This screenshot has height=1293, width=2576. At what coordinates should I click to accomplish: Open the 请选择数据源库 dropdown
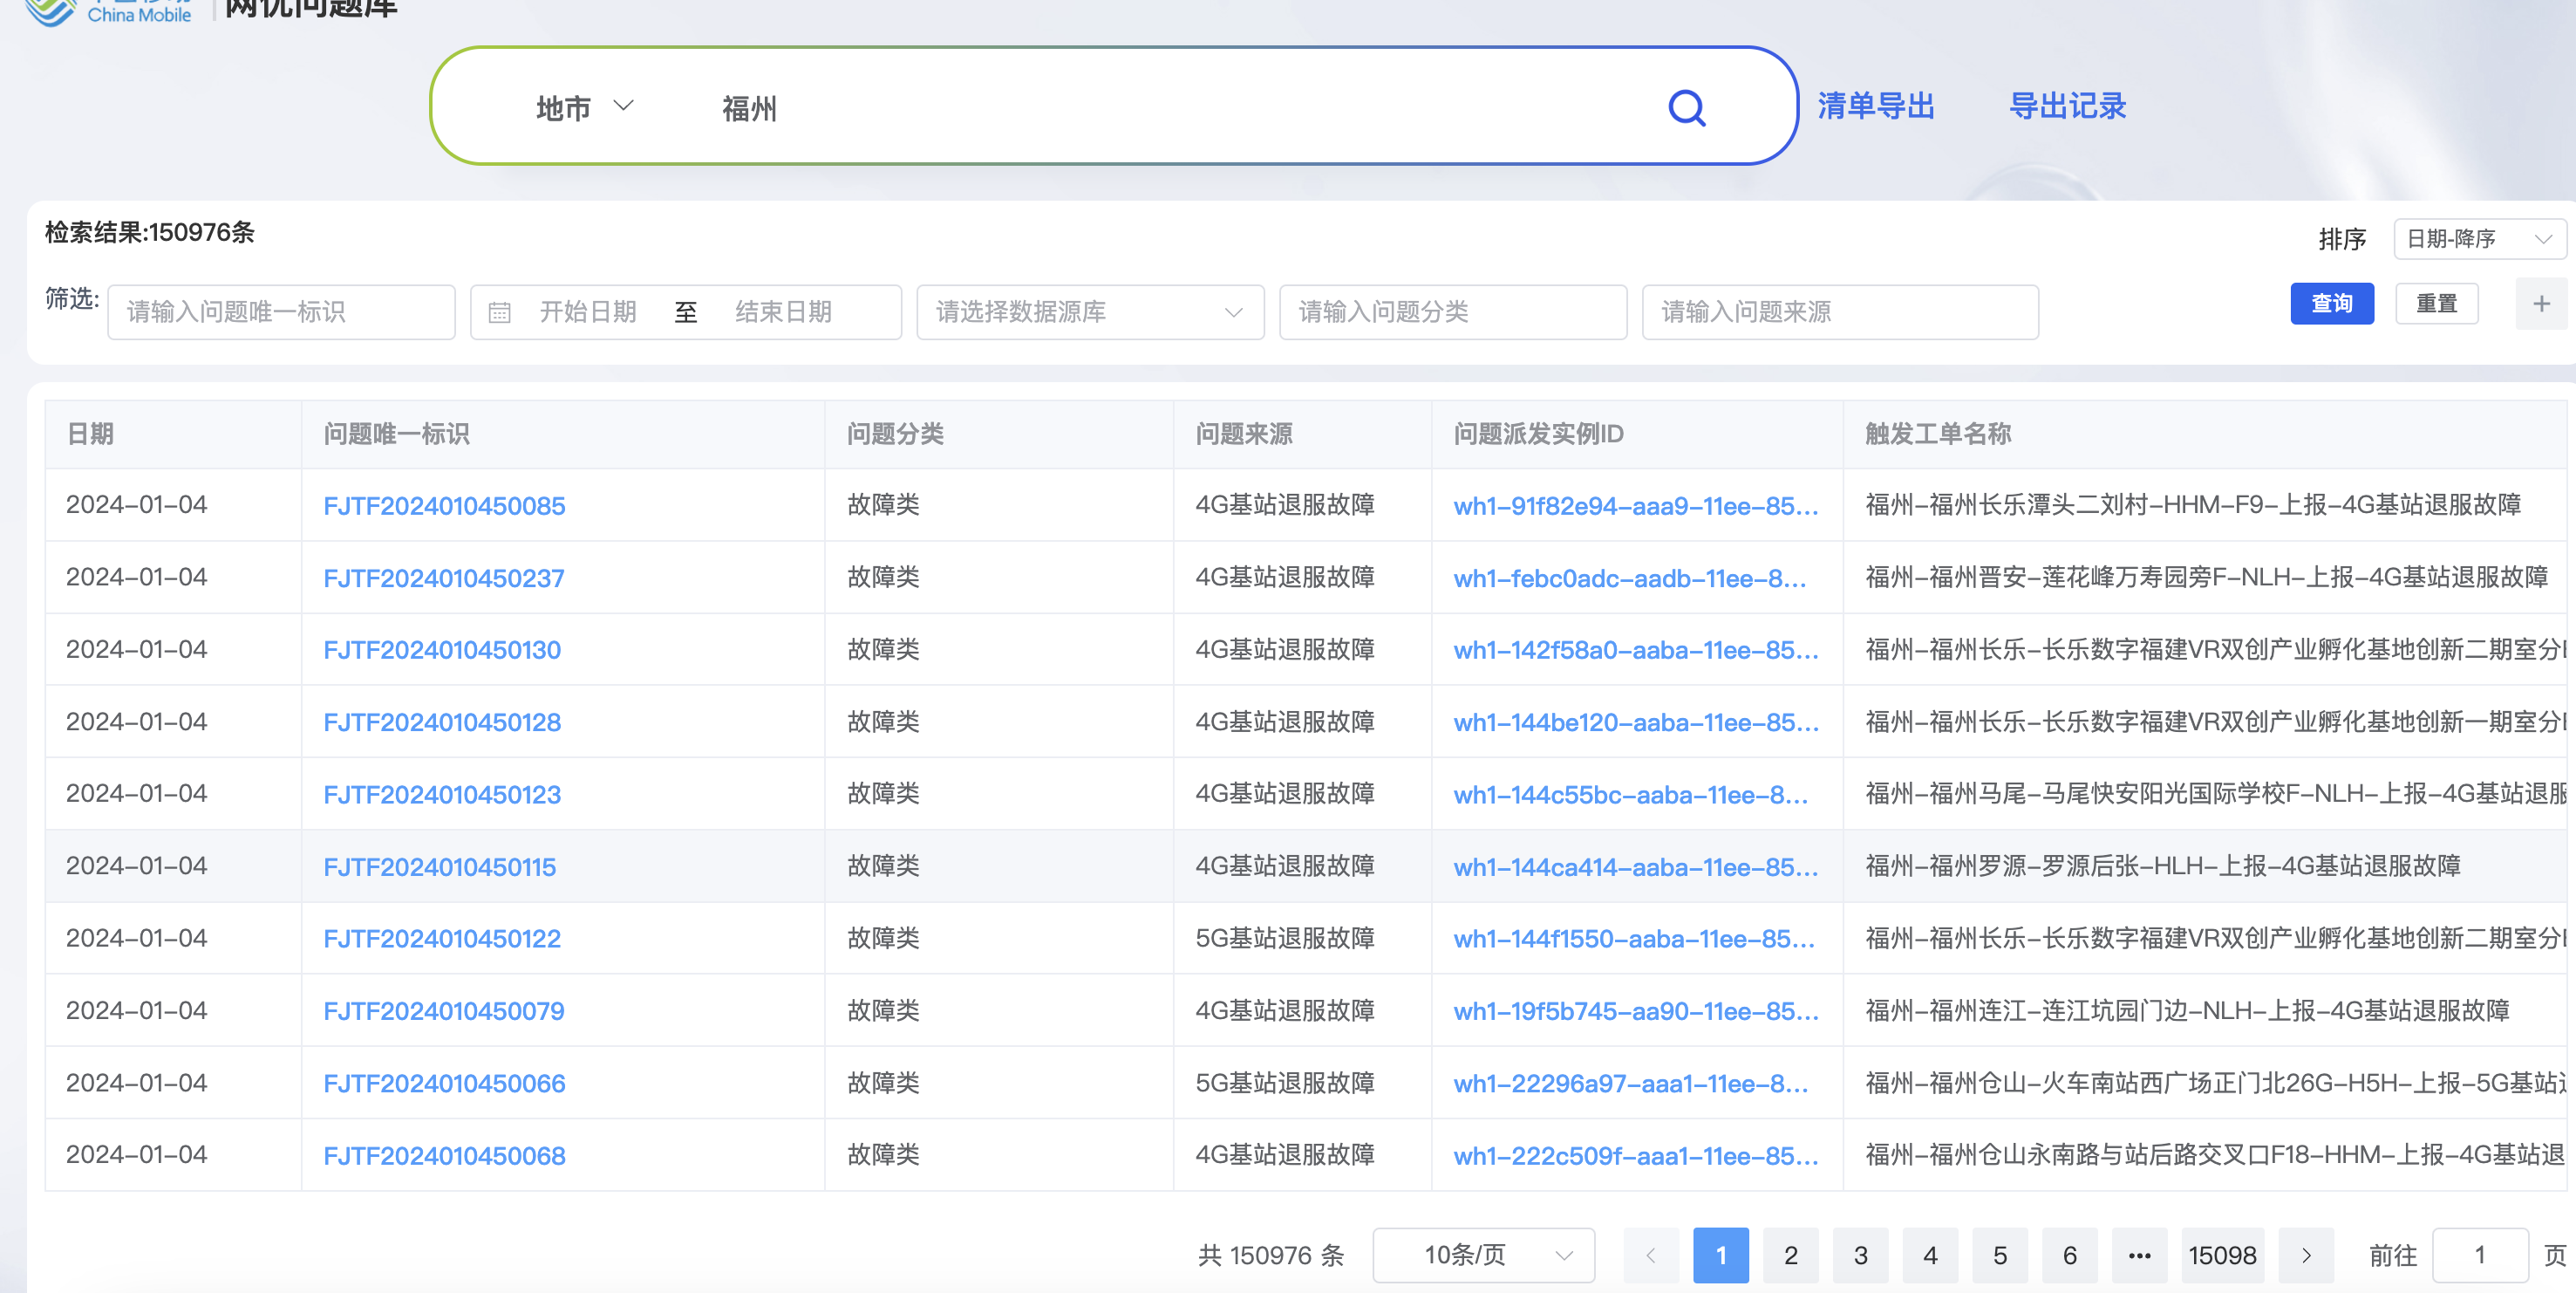[x=1090, y=312]
